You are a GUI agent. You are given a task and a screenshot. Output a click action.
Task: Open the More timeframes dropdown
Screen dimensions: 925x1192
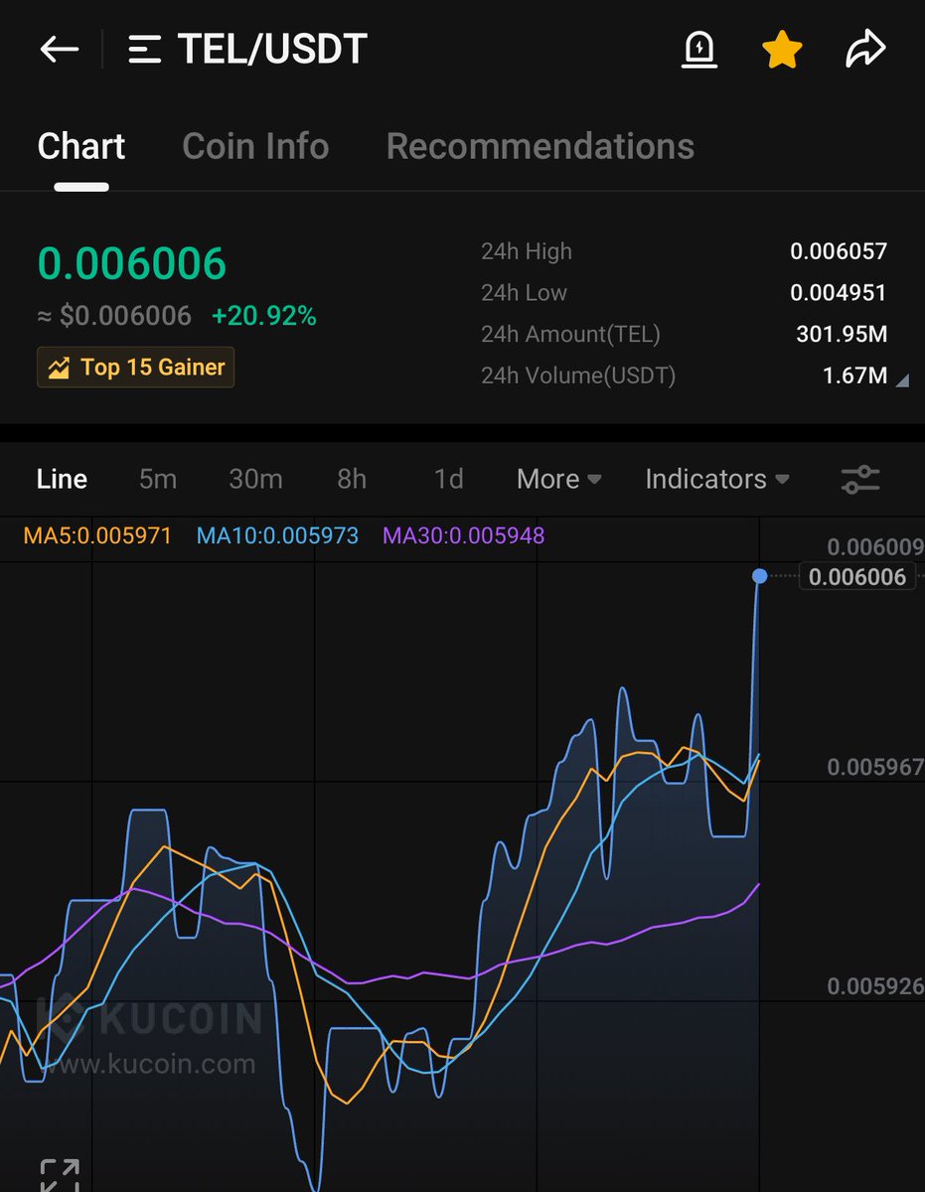coord(559,479)
